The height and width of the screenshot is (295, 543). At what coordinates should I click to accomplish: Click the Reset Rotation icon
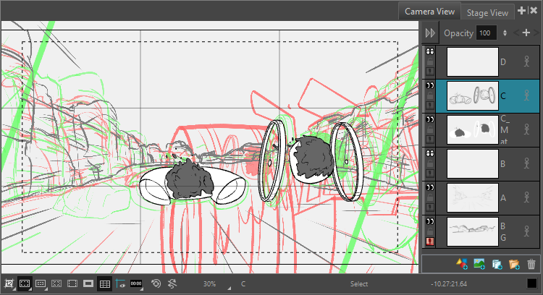pos(172,284)
